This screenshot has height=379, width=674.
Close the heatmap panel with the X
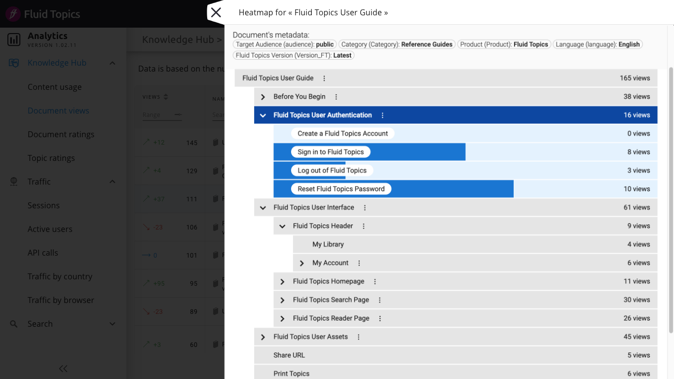(x=216, y=13)
